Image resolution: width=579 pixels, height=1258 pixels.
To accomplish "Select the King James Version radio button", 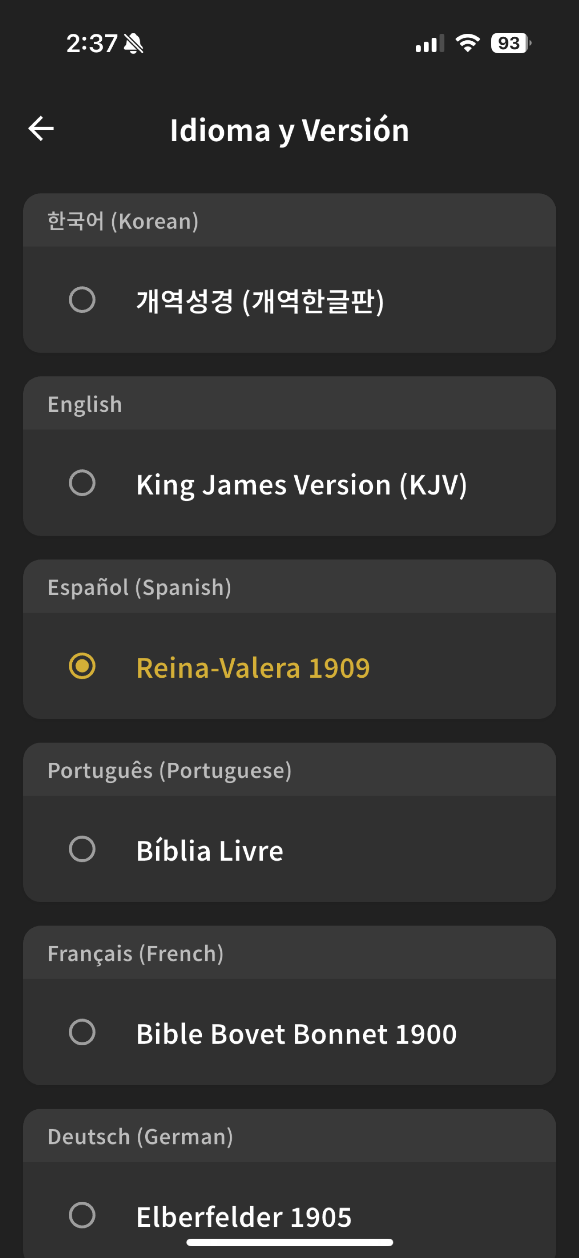I will click(x=82, y=483).
